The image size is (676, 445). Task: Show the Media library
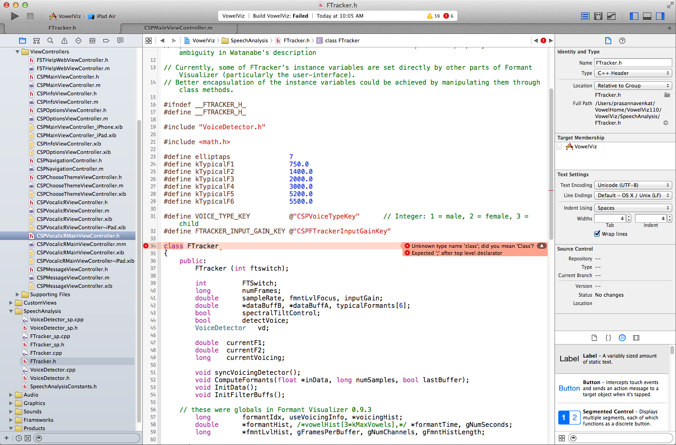[636, 338]
